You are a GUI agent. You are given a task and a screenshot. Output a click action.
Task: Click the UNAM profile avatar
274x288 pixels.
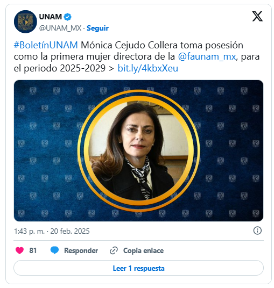tap(25, 21)
